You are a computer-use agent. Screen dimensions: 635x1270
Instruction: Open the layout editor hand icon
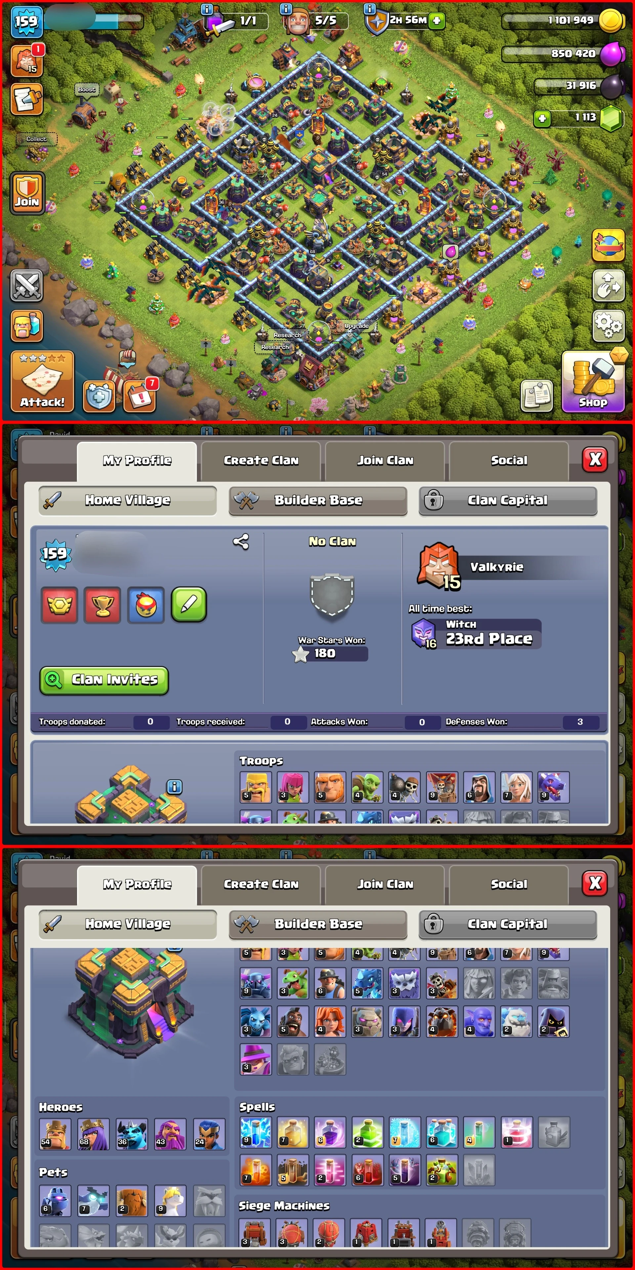coord(609,285)
